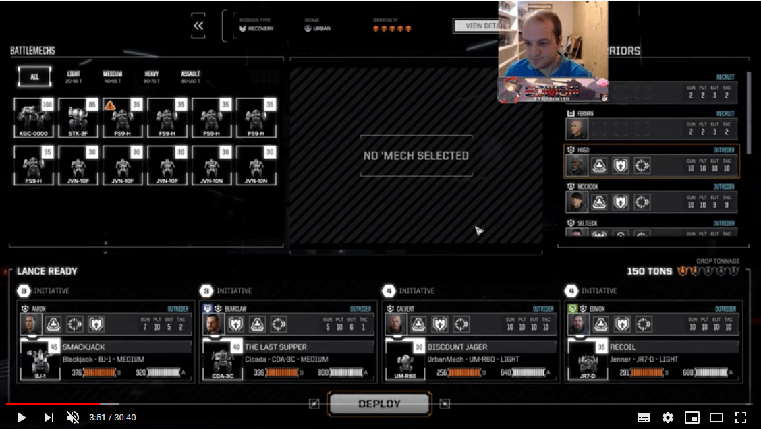Click the double-chevron back arrow

coord(198,26)
